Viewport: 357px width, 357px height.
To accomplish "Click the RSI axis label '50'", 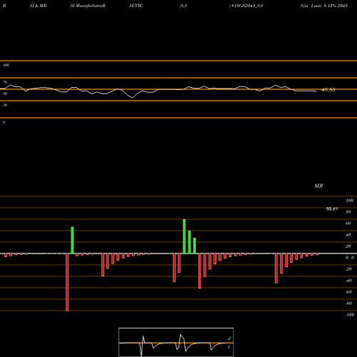I will pyautogui.click(x=5, y=94).
